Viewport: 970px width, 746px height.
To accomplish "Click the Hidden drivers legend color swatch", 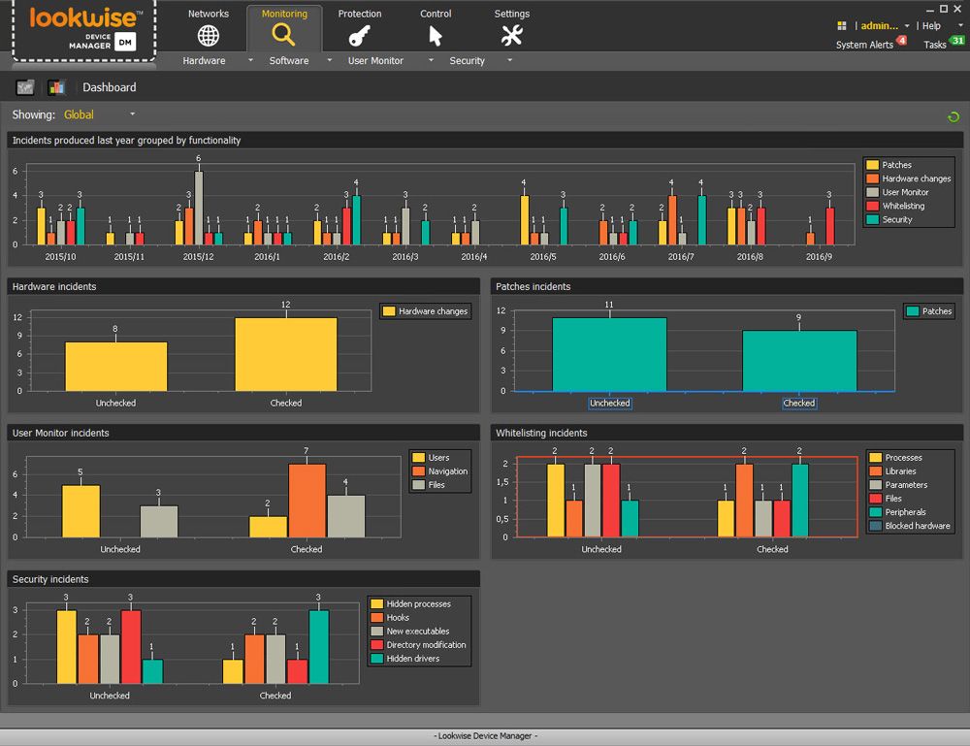I will coord(376,659).
